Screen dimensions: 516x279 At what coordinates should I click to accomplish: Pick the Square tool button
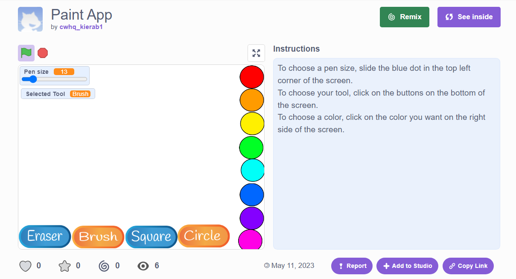(151, 237)
